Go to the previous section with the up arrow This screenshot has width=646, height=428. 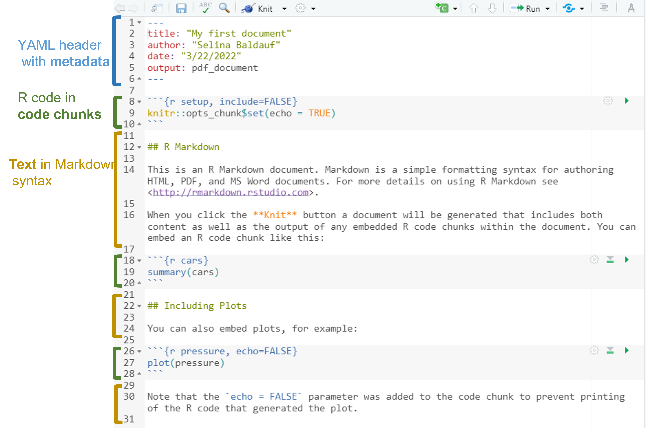point(474,8)
